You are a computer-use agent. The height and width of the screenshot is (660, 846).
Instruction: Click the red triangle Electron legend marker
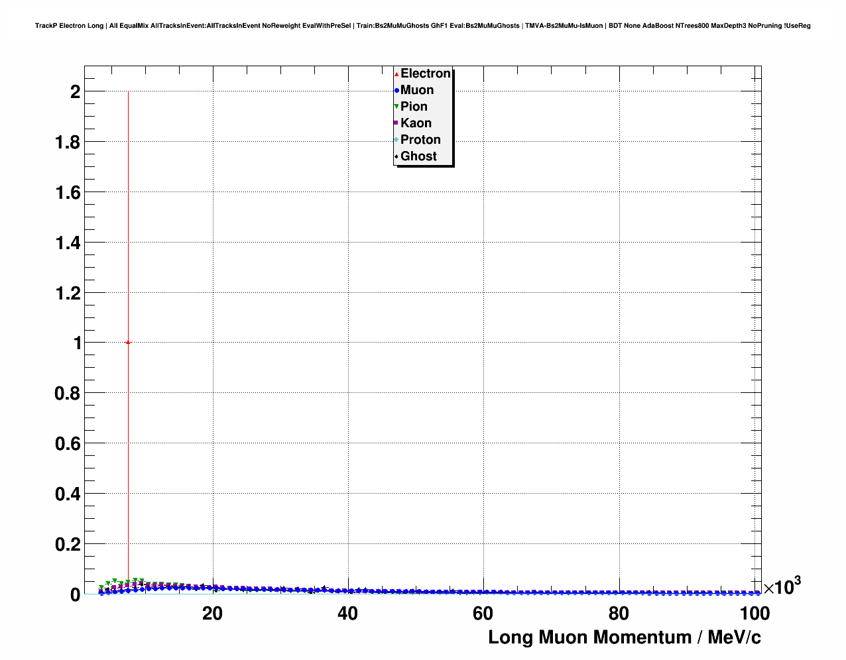click(x=396, y=74)
